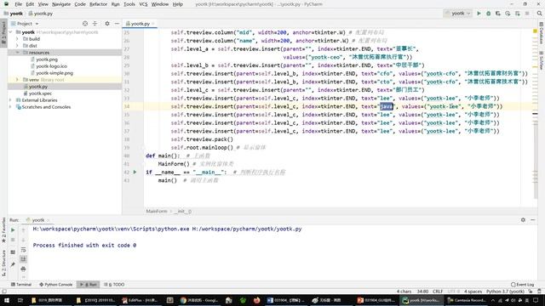Expand the build folder
Viewport: 545px width, 306px height.
click(17, 39)
